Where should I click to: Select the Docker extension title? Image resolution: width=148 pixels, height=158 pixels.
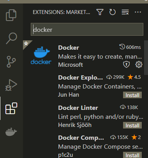pos(69,48)
